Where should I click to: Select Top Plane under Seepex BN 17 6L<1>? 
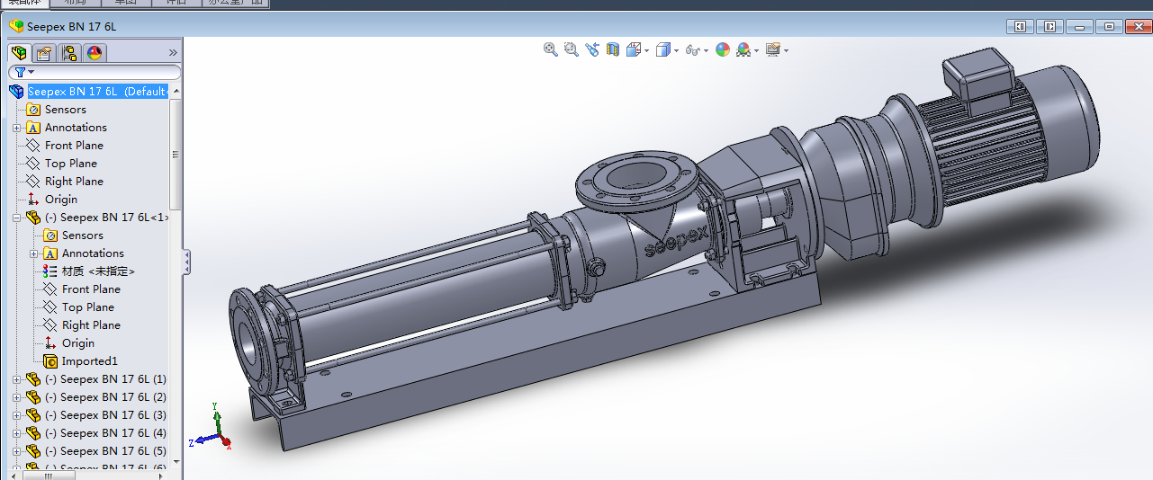(x=88, y=307)
